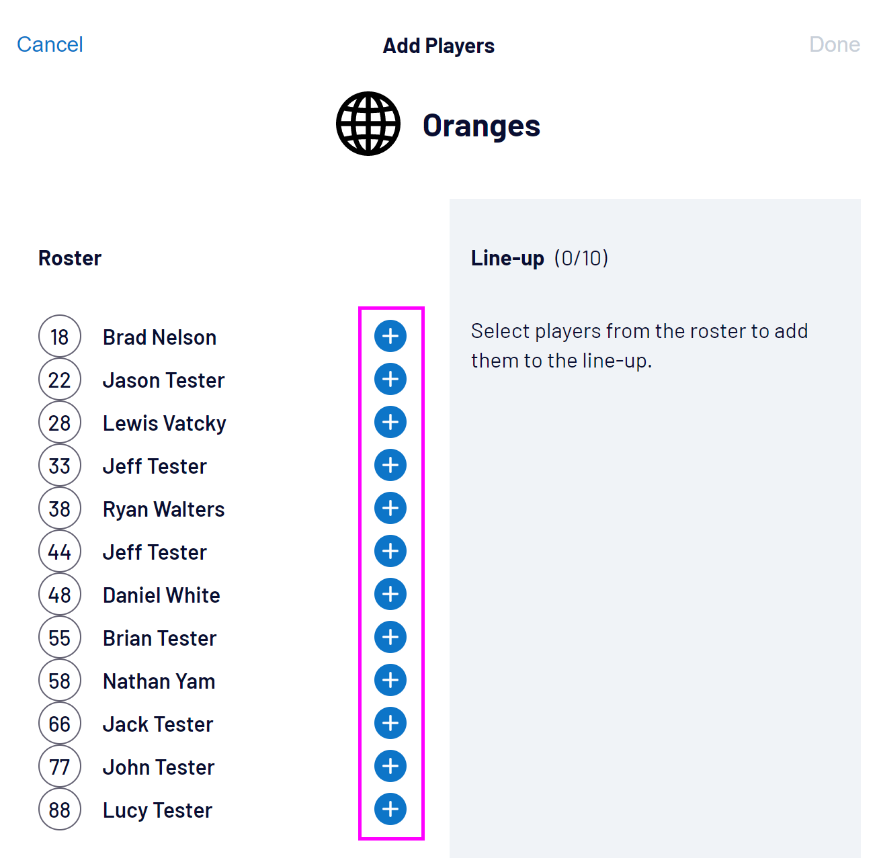Add John Tester to the line-up

pos(390,766)
